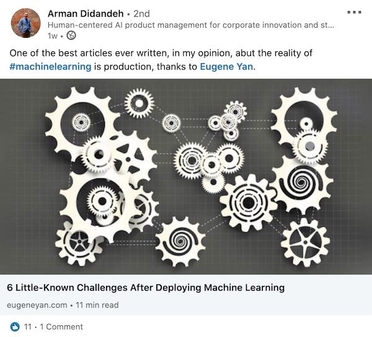372x337 pixels.
Task: Open Arman Didandeh's profile name link
Action: (86, 14)
